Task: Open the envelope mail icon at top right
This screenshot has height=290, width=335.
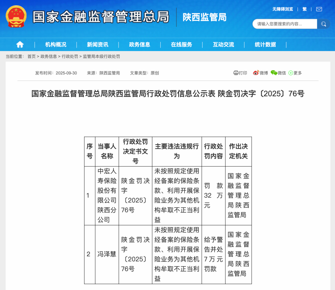Action: pyautogui.click(x=319, y=9)
